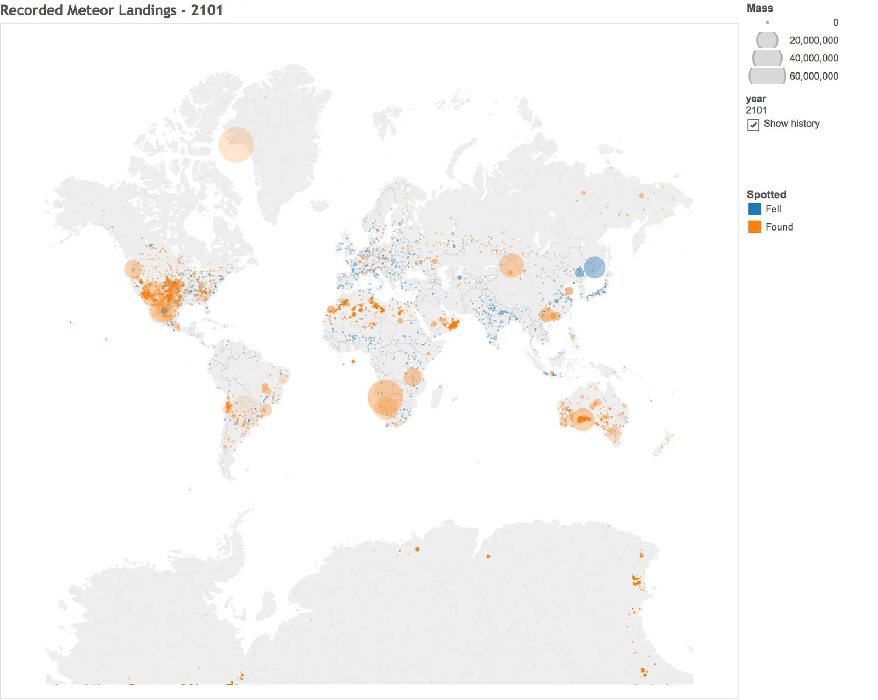
Task: Select the large orange bubble over Greenland
Action: click(237, 144)
